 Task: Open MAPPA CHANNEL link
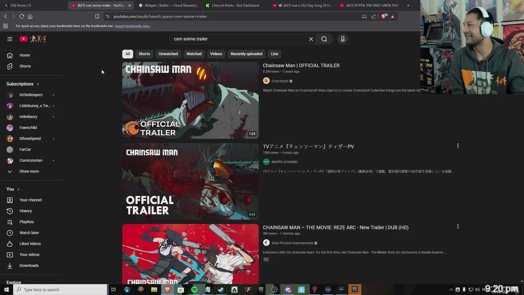point(285,162)
